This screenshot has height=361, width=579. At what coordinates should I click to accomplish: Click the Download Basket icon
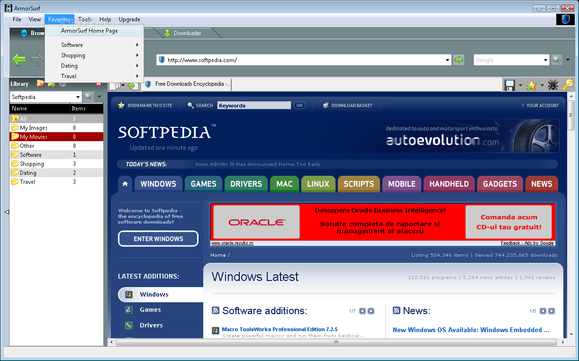pyautogui.click(x=326, y=105)
